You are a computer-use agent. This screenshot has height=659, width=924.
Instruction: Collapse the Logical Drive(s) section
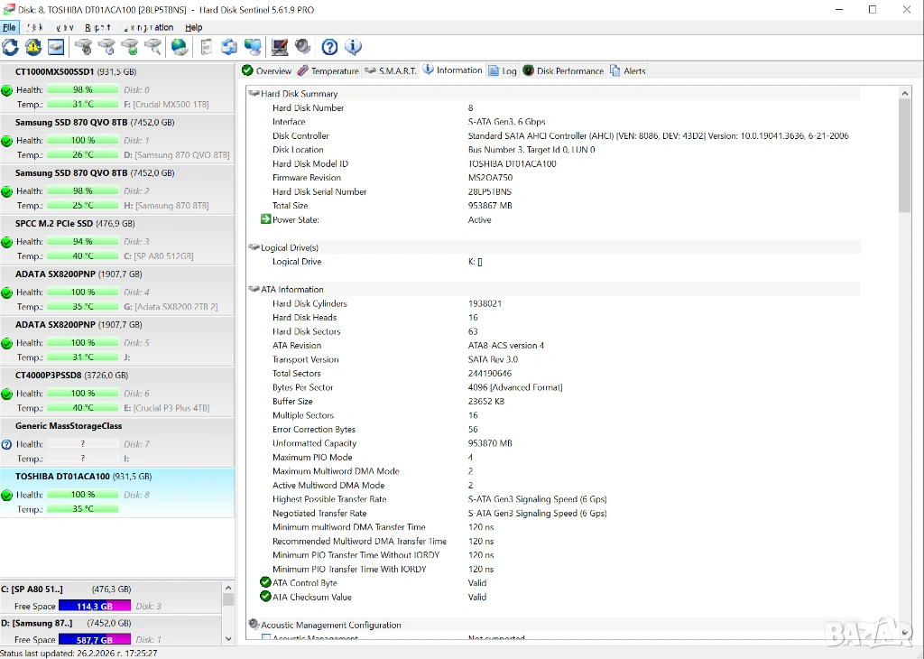click(x=254, y=247)
